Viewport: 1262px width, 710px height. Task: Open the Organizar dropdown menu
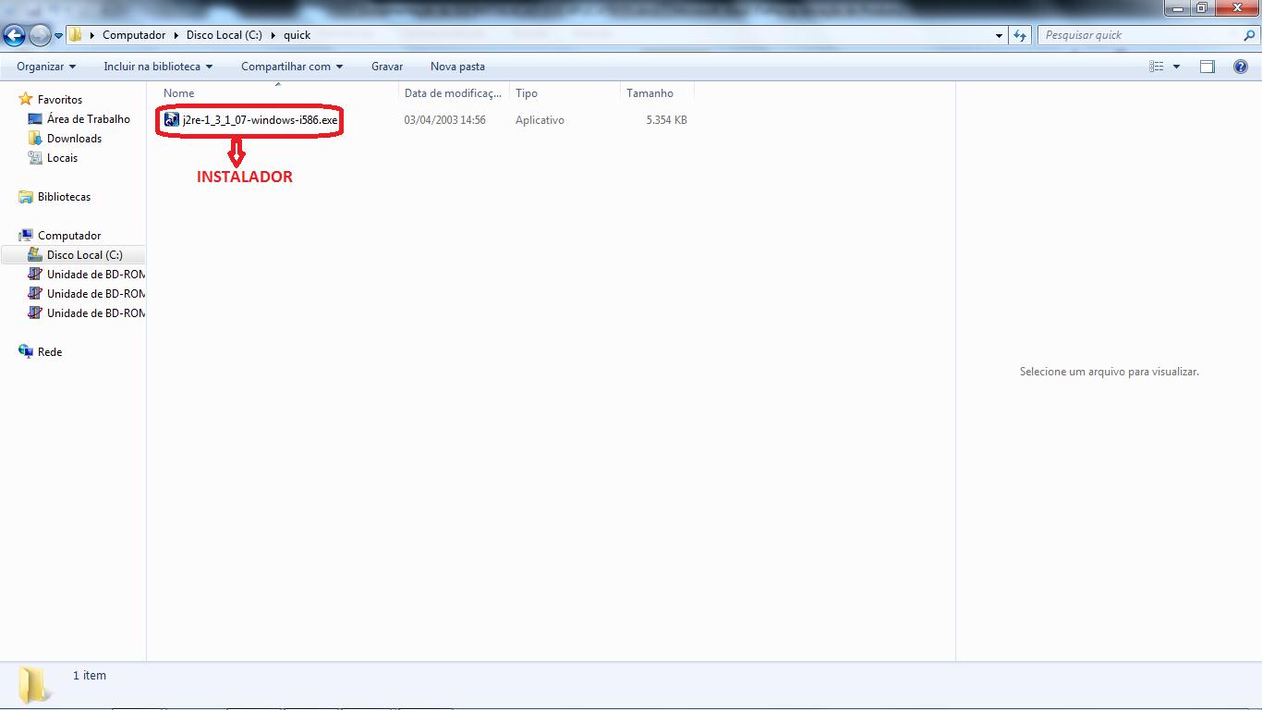click(46, 67)
